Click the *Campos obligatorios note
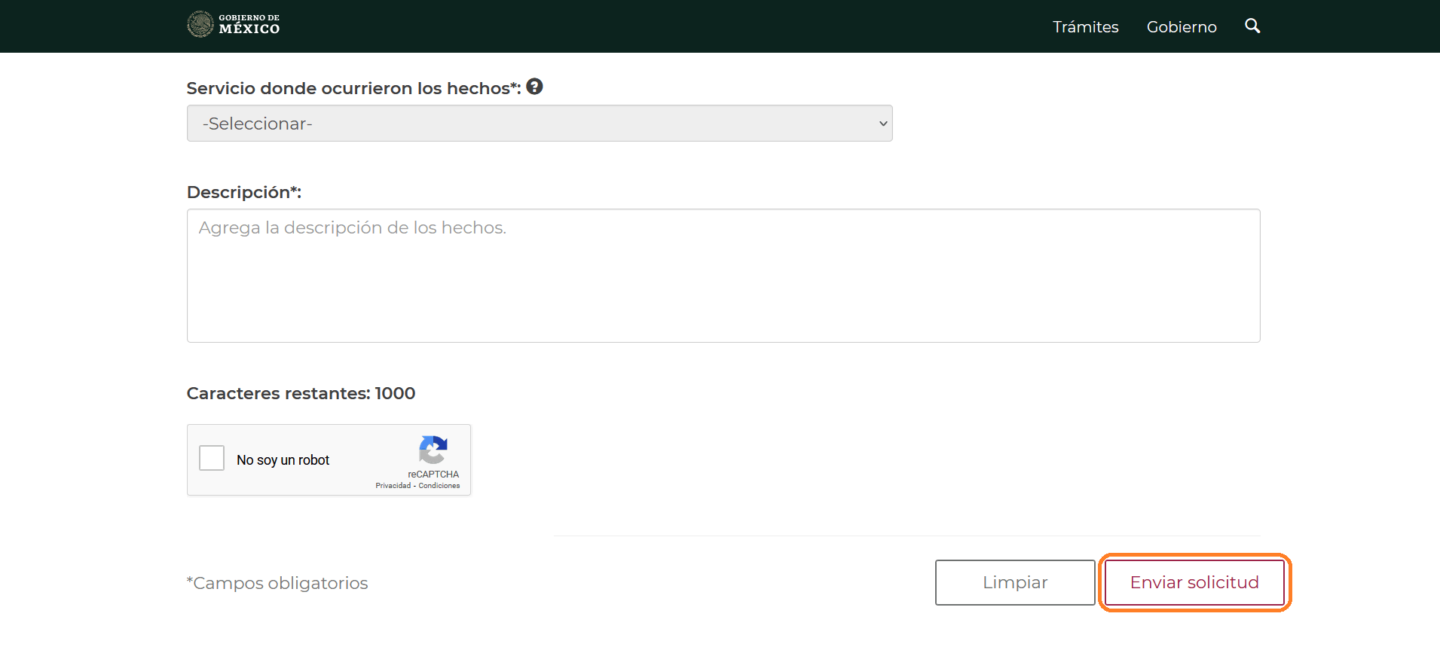Image resolution: width=1440 pixels, height=647 pixels. 277,583
